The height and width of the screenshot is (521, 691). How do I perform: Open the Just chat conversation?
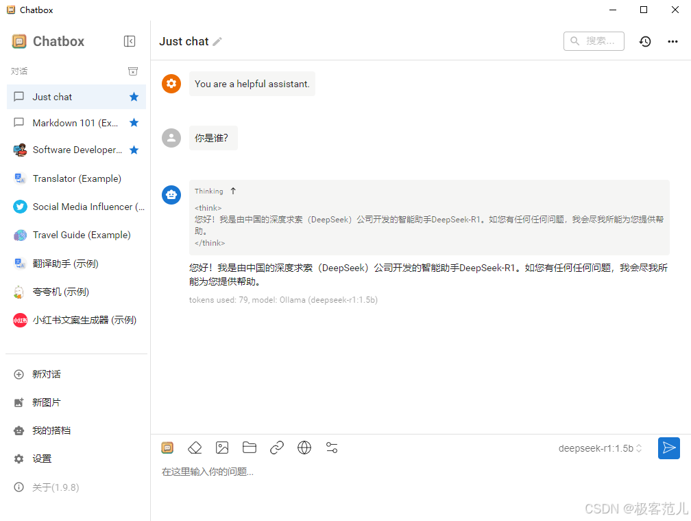[76, 97]
